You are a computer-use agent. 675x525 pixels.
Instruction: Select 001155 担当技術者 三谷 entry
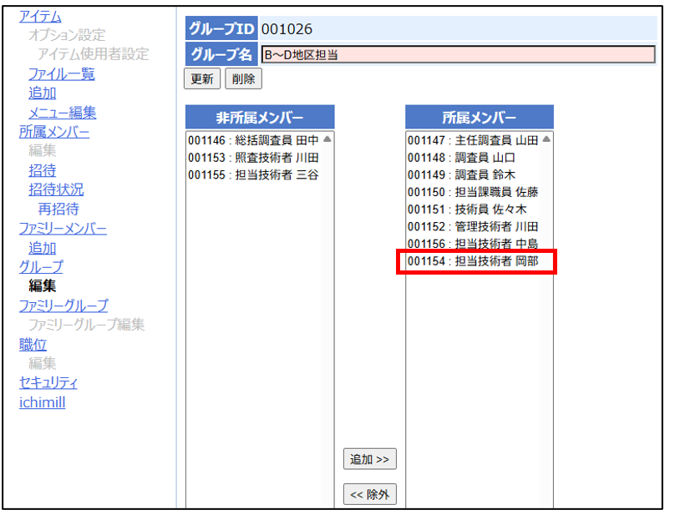(253, 175)
